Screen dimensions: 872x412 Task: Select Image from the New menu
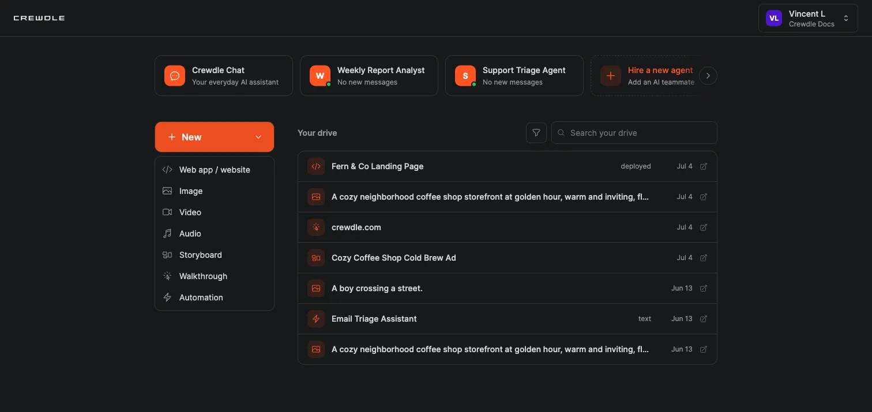coord(215,191)
